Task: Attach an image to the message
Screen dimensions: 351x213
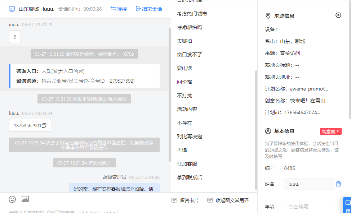Action: click(x=25, y=199)
